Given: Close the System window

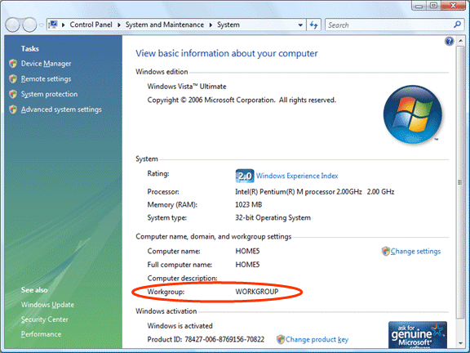Looking at the screenshot, I should click(x=453, y=6).
